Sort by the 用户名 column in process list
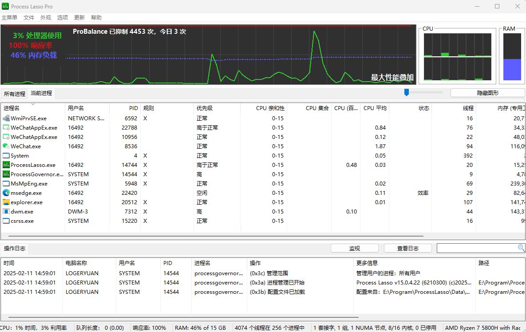This screenshot has height=332, width=526. 87,108
